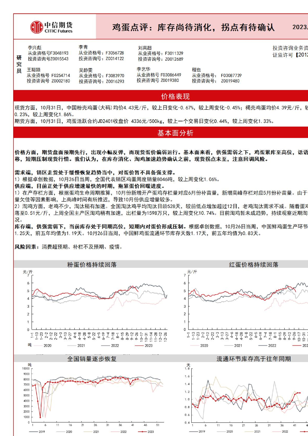The height and width of the screenshot is (436, 308).
Task: Click researcher name 程也
Action: (196, 70)
